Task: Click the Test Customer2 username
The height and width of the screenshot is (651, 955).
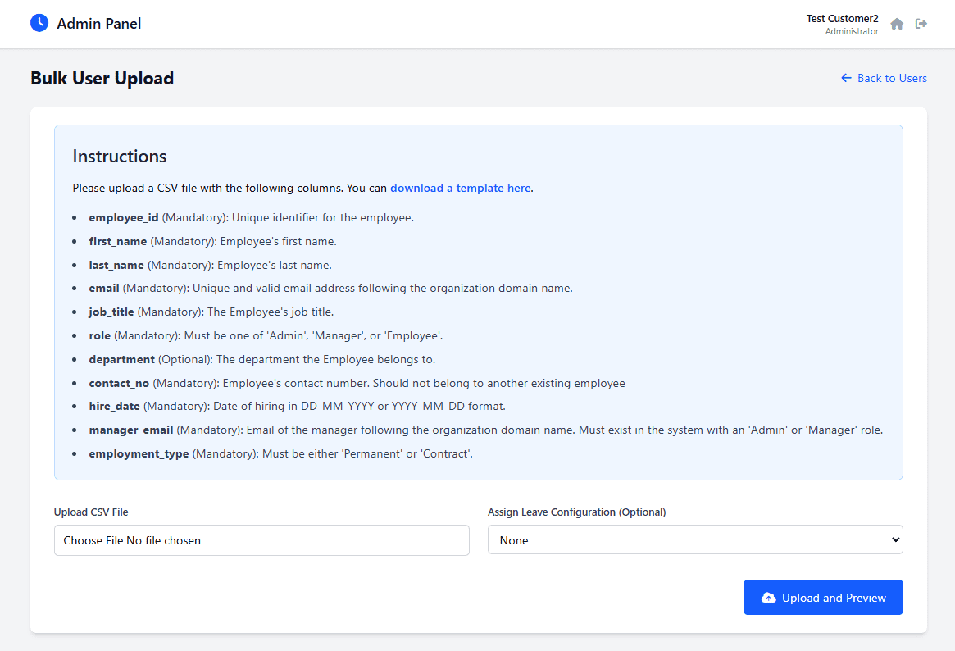Action: pyautogui.click(x=842, y=18)
